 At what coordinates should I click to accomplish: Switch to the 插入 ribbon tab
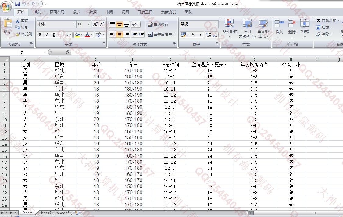tap(37, 12)
